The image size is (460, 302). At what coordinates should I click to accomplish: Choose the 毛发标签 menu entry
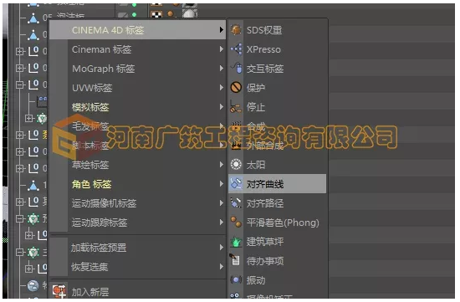pos(137,126)
